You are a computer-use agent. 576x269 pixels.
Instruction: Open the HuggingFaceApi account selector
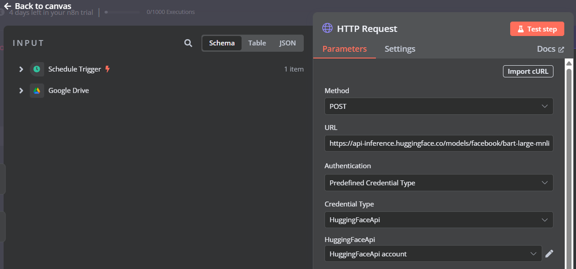433,253
